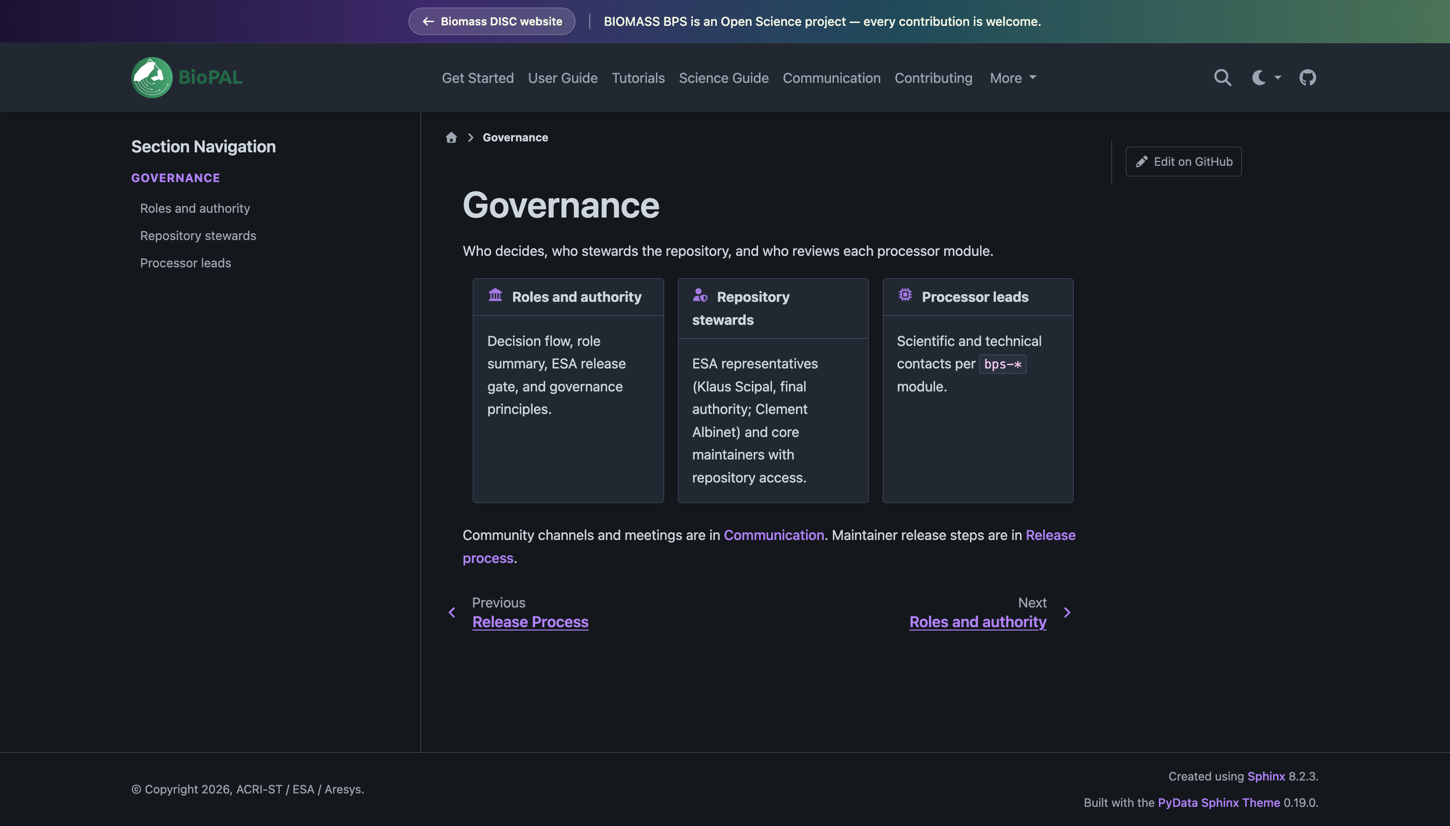Click the chip icon on Processor leads card
The width and height of the screenshot is (1450, 826).
click(x=905, y=295)
